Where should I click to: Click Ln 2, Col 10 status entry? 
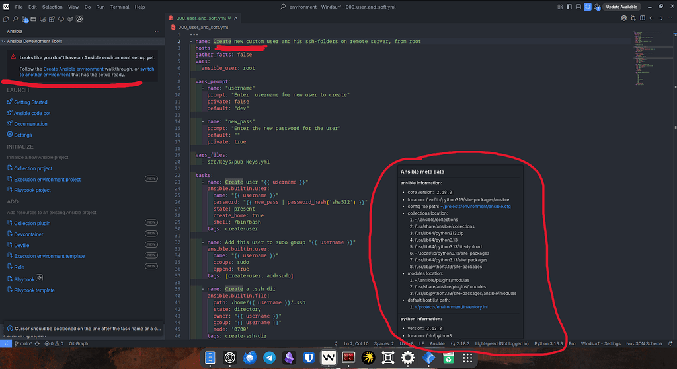[356, 343]
